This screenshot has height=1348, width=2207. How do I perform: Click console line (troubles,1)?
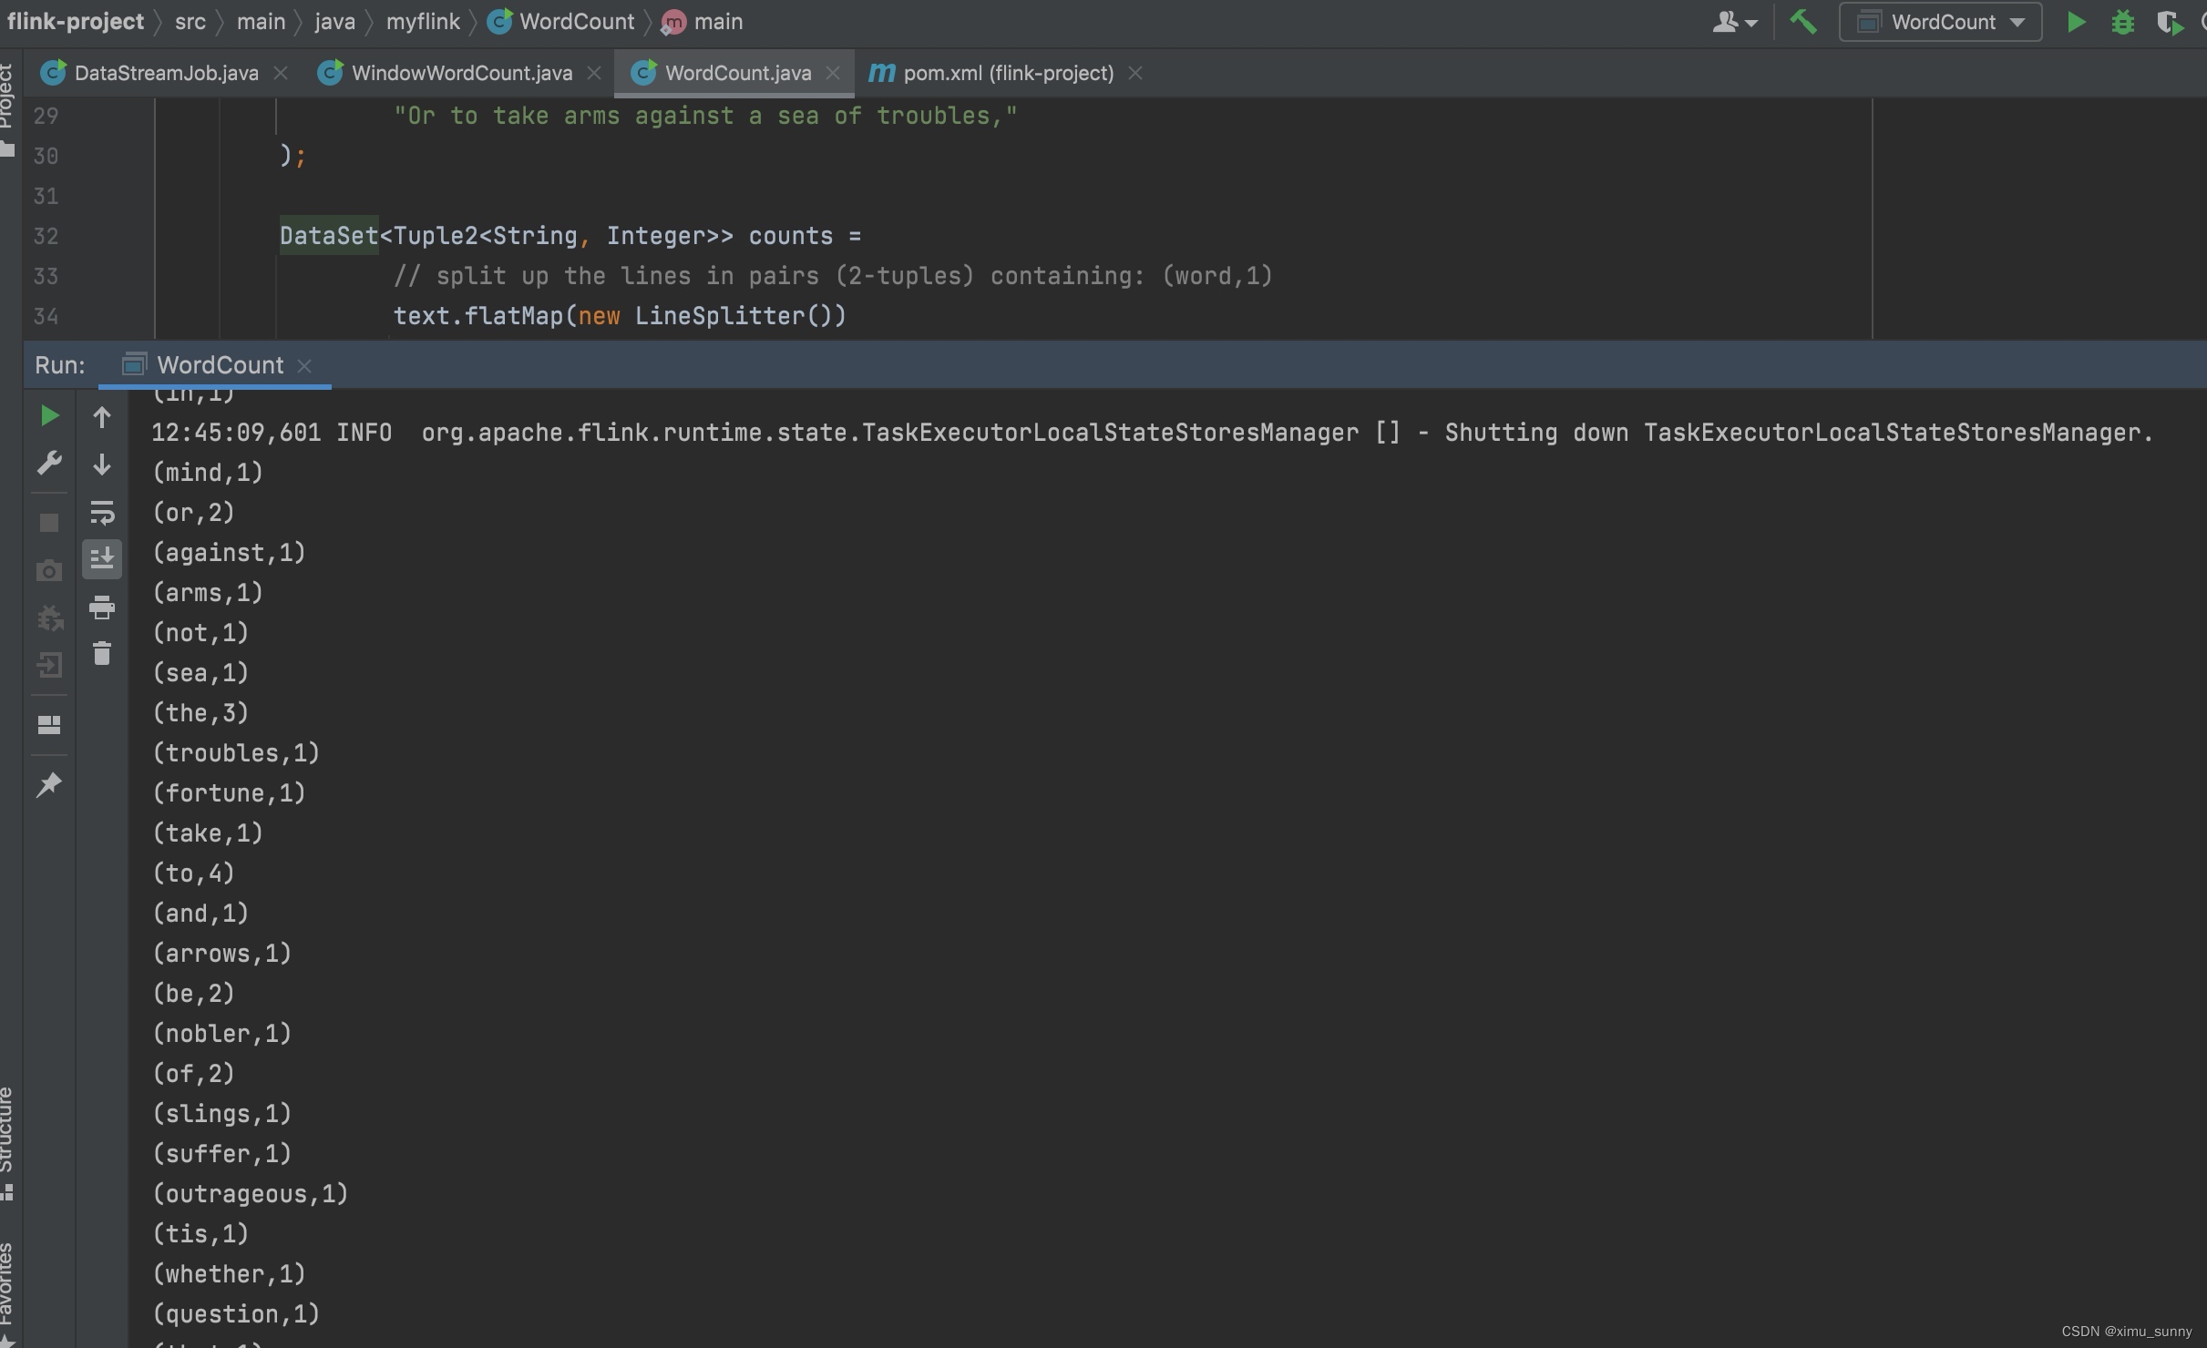(x=236, y=753)
